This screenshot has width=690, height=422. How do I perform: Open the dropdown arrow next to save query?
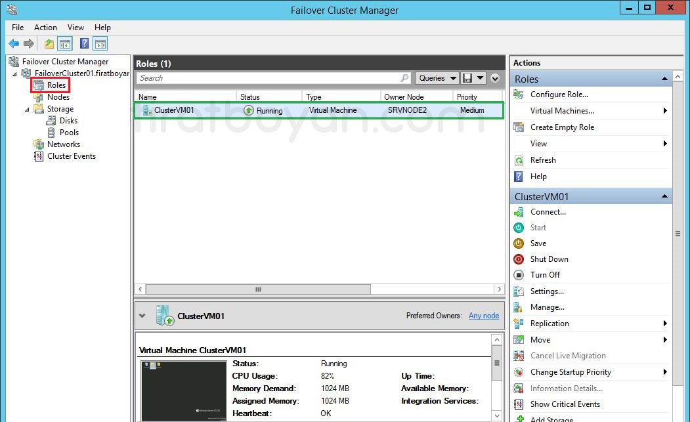480,78
